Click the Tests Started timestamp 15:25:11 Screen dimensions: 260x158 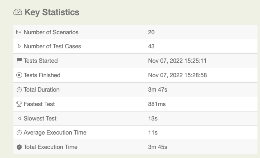(x=177, y=61)
